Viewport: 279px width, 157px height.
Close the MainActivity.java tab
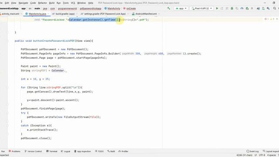point(48,14)
